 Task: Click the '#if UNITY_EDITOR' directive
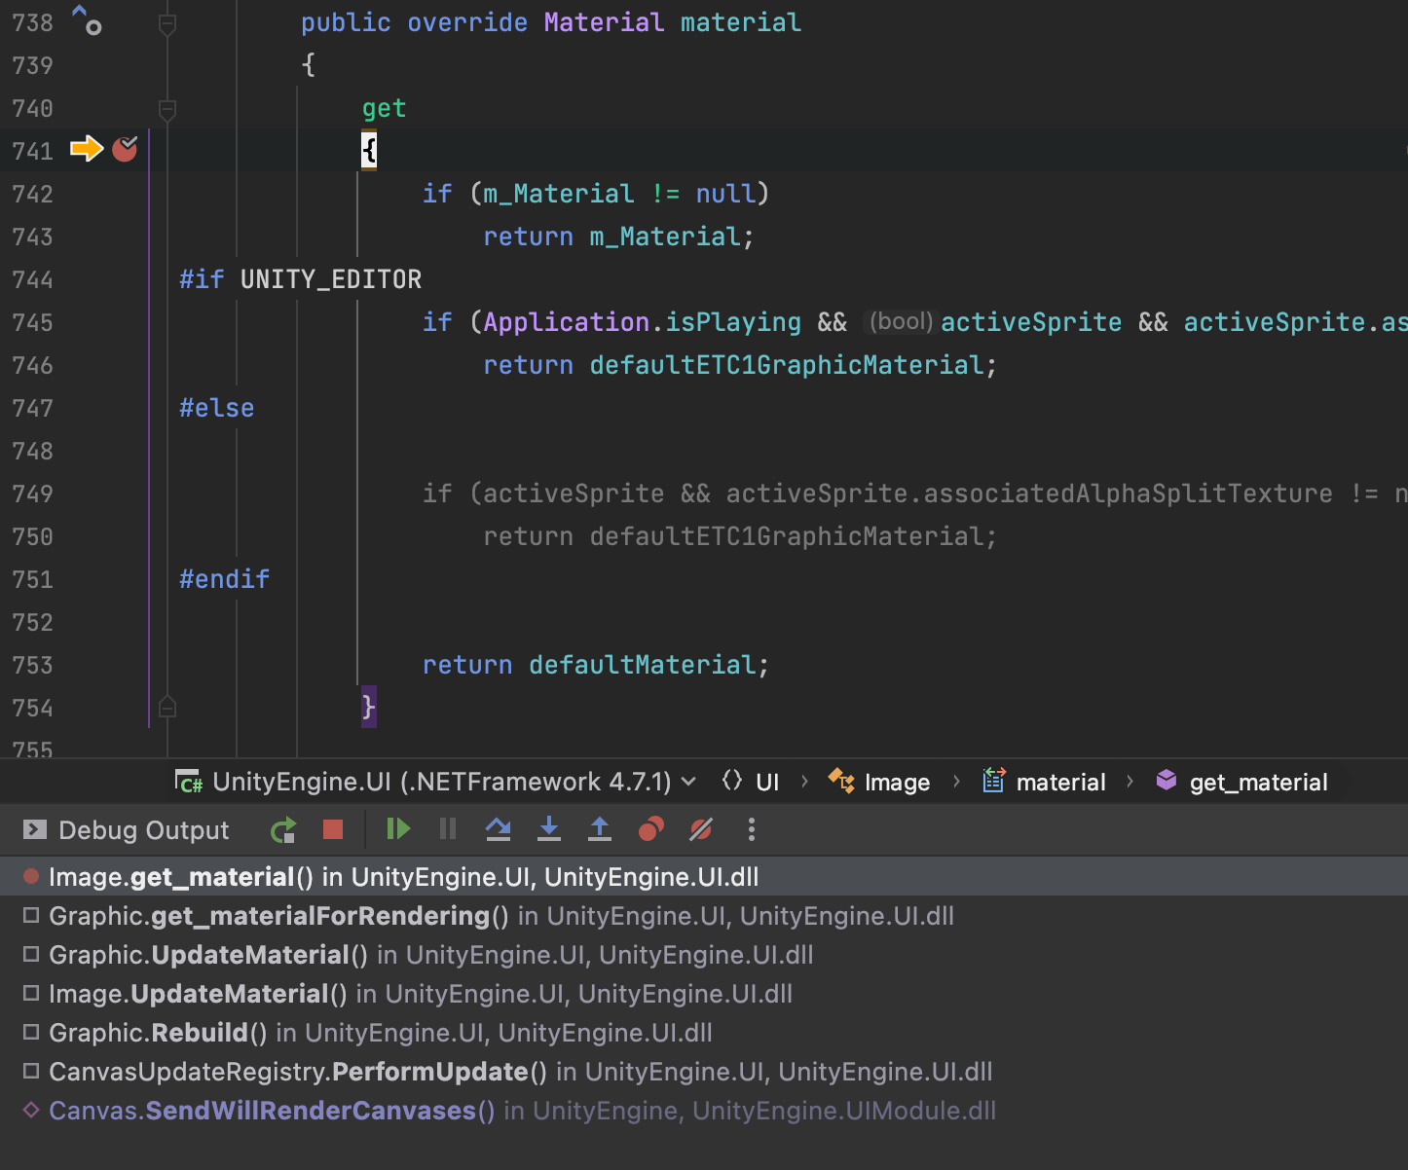coord(301,279)
